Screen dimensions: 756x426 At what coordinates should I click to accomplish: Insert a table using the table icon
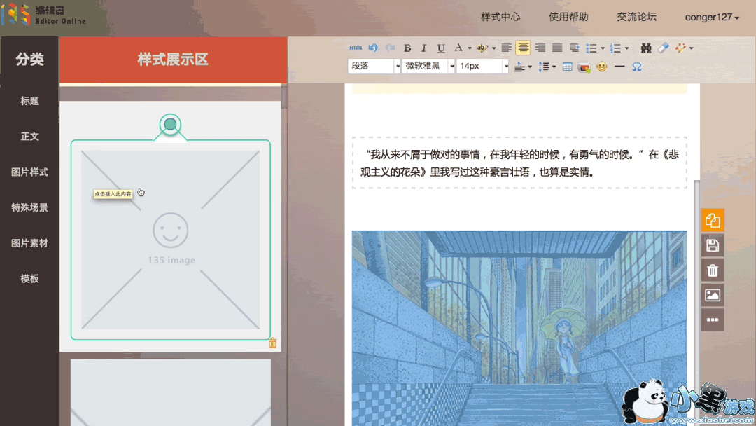click(567, 67)
